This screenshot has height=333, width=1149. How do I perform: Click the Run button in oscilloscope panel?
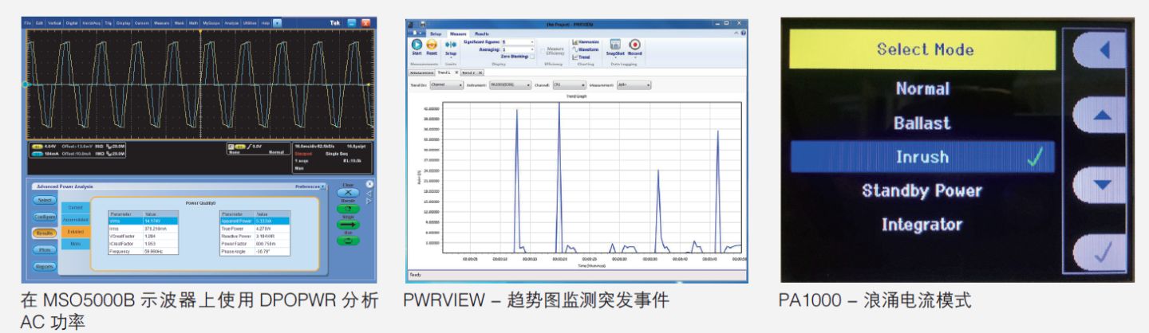click(349, 241)
